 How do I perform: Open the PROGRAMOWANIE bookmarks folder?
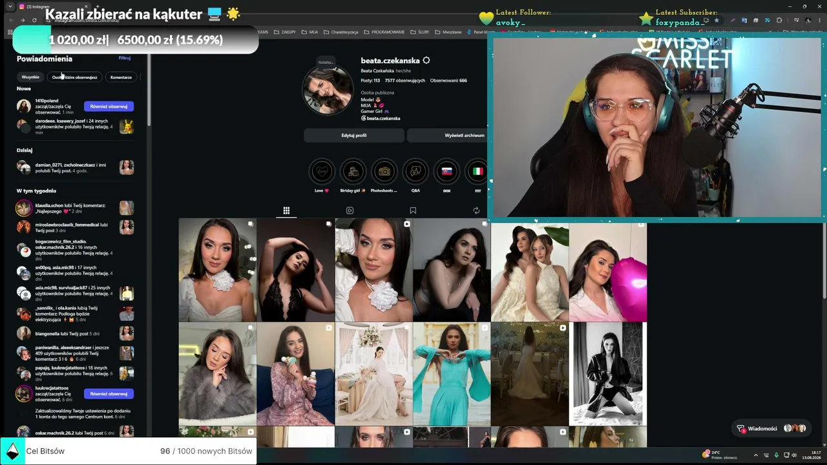[x=384, y=32]
